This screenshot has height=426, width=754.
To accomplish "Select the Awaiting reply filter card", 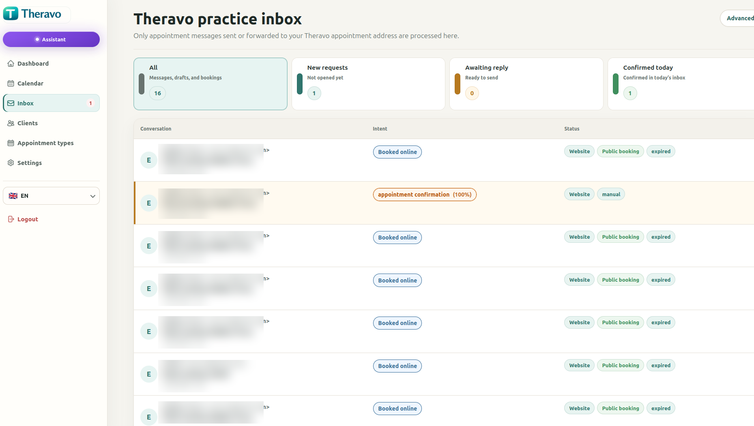I will [x=526, y=84].
